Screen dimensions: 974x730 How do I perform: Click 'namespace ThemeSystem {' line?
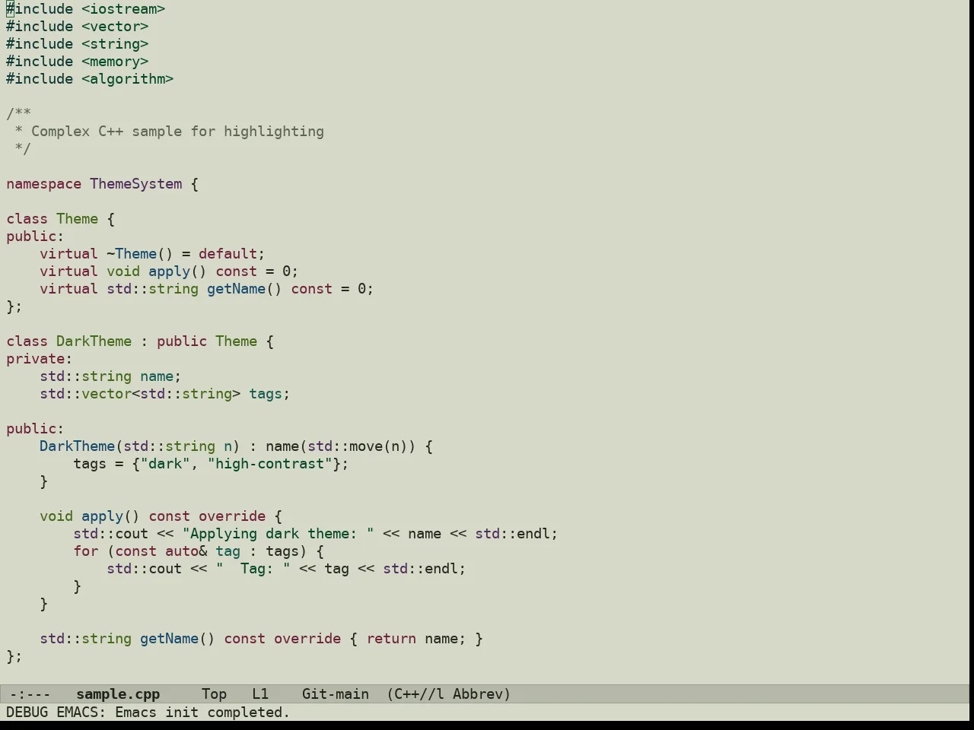pyautogui.click(x=103, y=184)
